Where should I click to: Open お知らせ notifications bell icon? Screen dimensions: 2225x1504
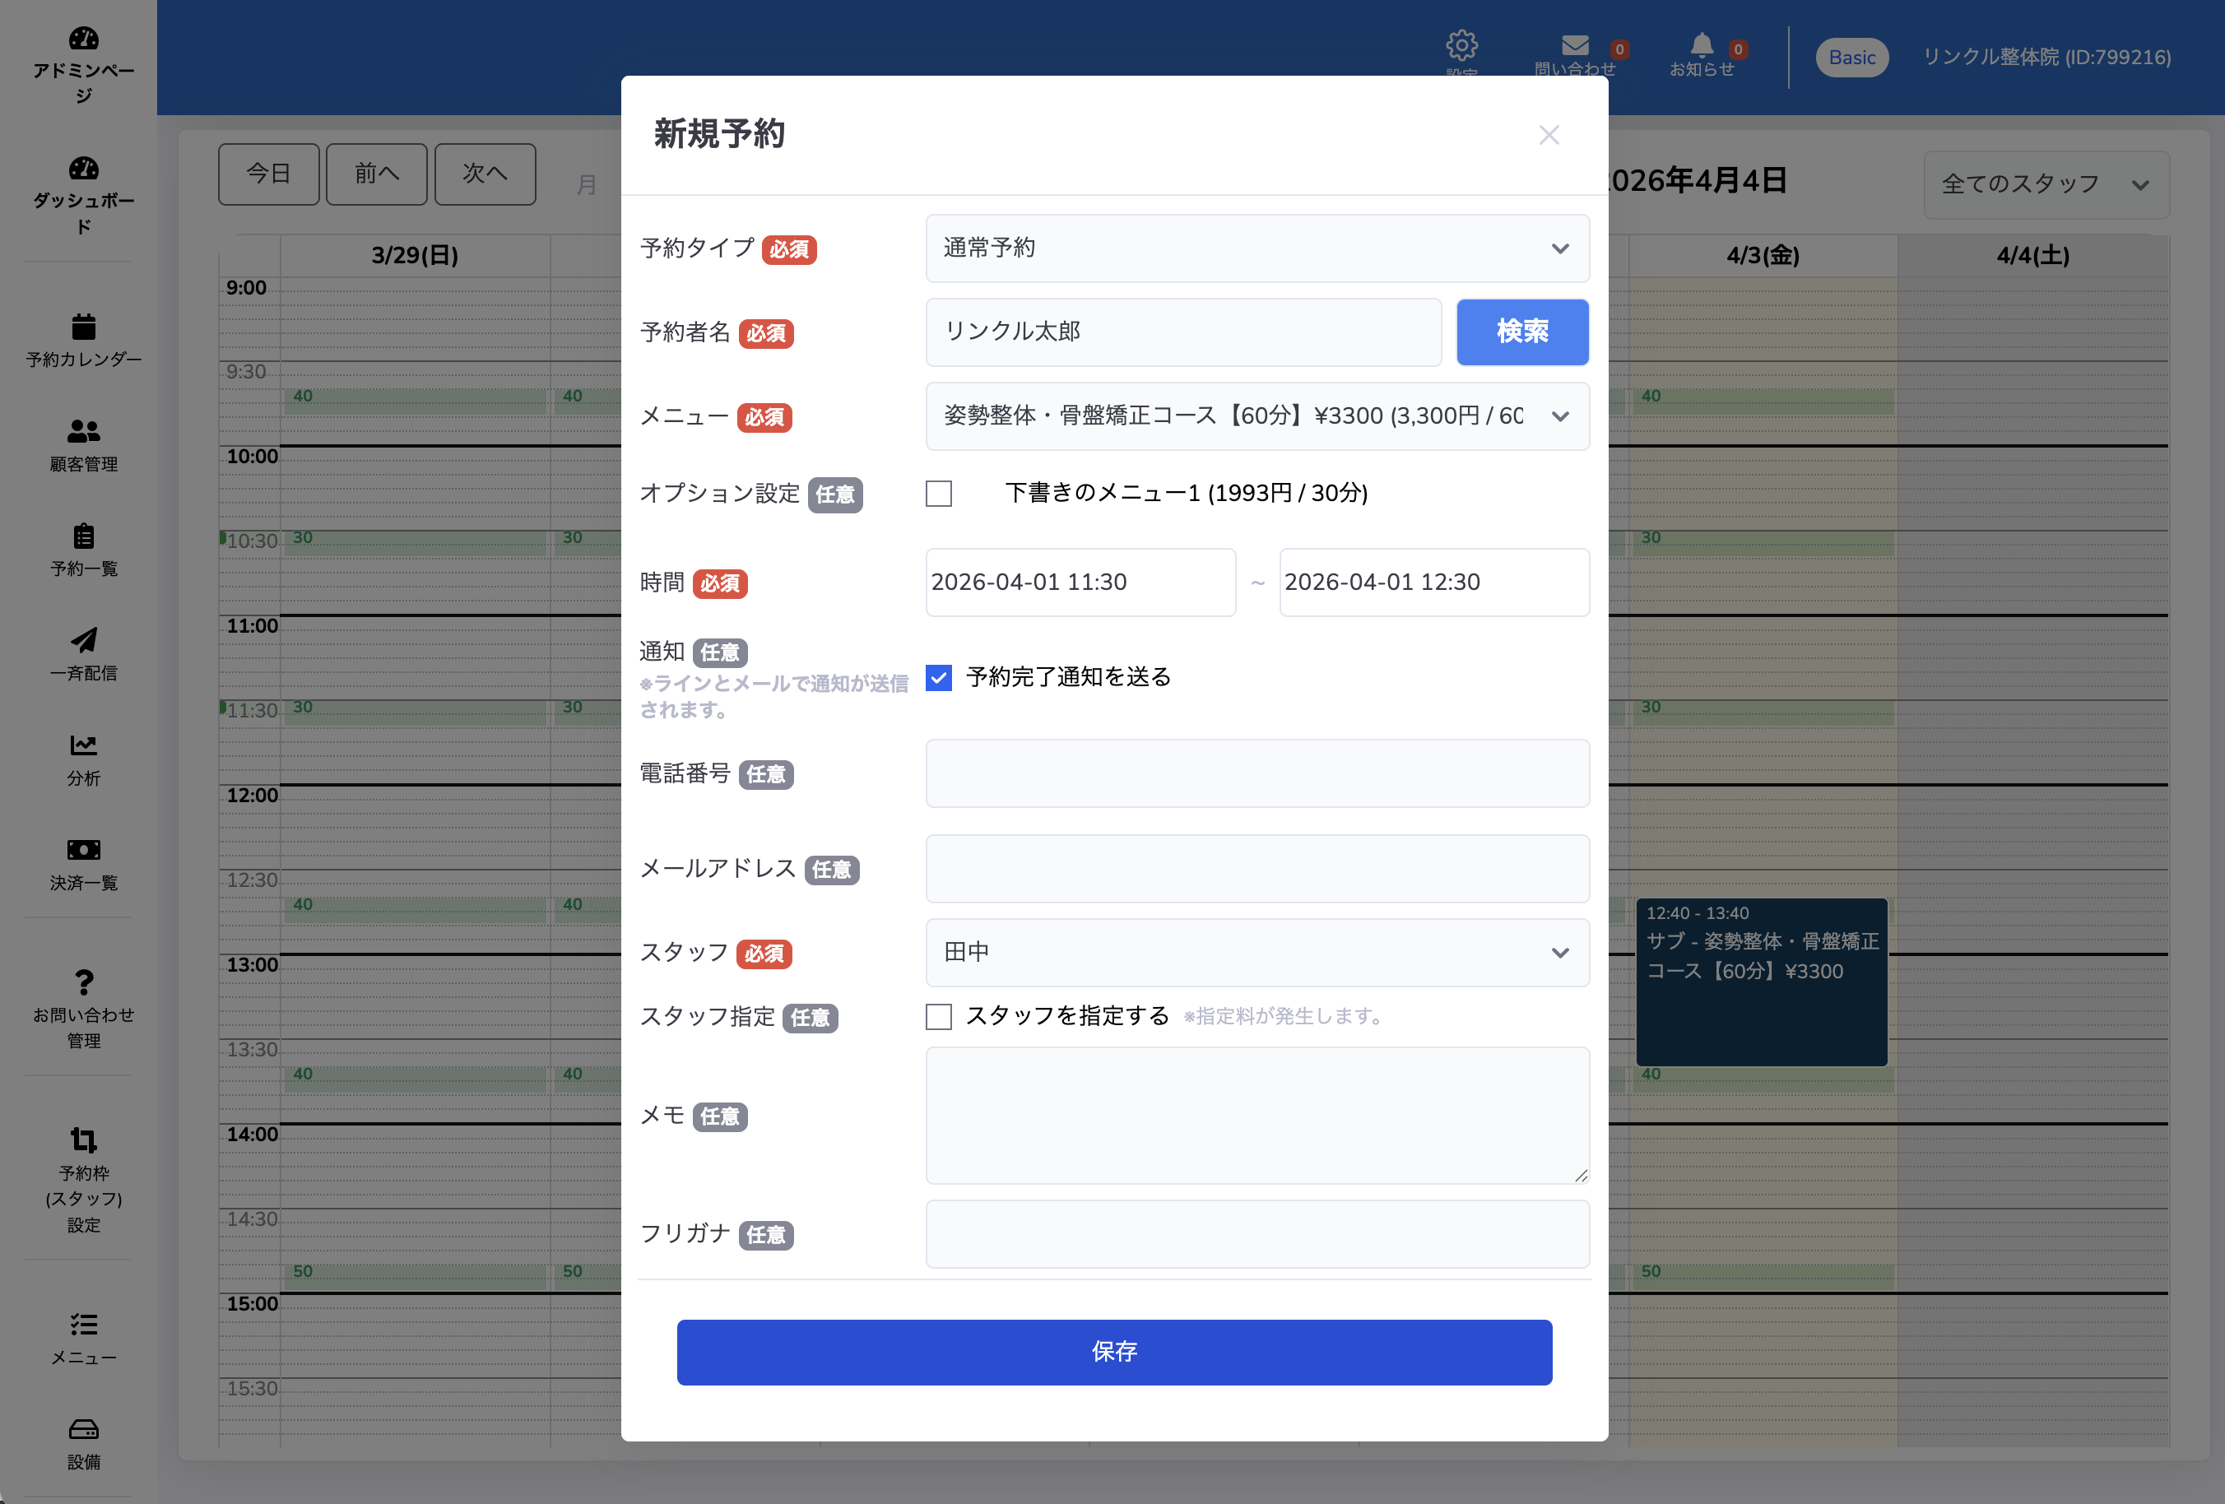(1702, 44)
